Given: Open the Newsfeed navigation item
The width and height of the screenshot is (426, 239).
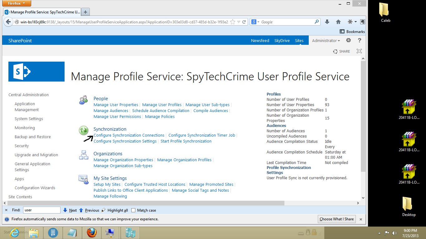Looking at the screenshot, I should (x=260, y=40).
